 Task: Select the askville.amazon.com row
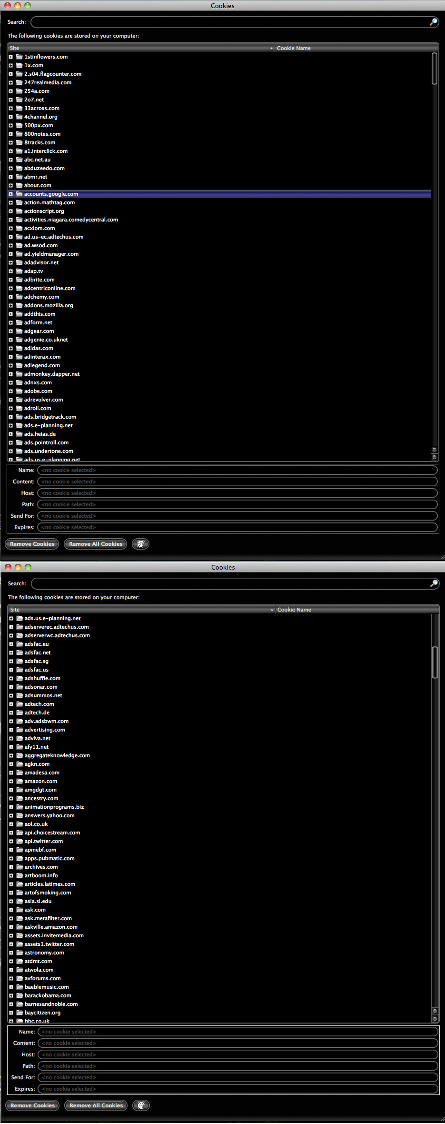click(219, 927)
